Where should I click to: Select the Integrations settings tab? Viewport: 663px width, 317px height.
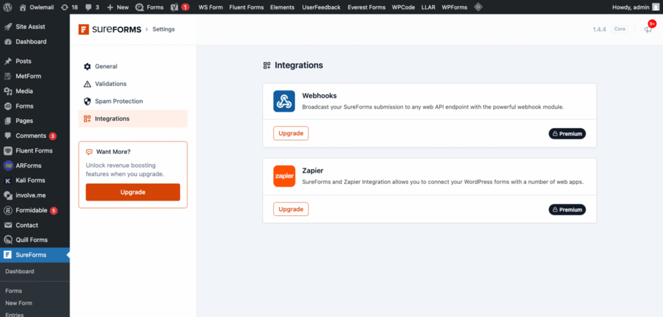pos(133,119)
